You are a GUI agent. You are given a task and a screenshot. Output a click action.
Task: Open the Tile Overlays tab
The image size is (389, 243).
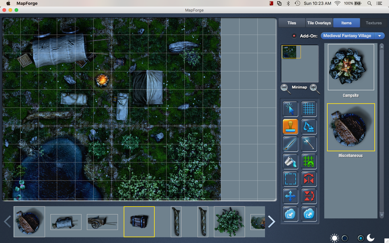click(x=319, y=23)
